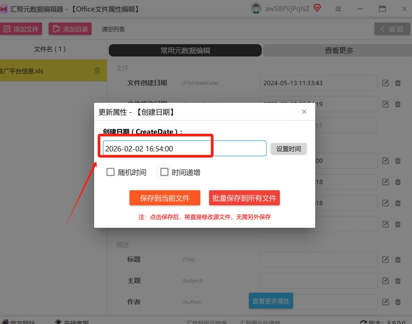412x324 pixels.
Task: Enable the 时间递增 checkbox
Action: 164,172
